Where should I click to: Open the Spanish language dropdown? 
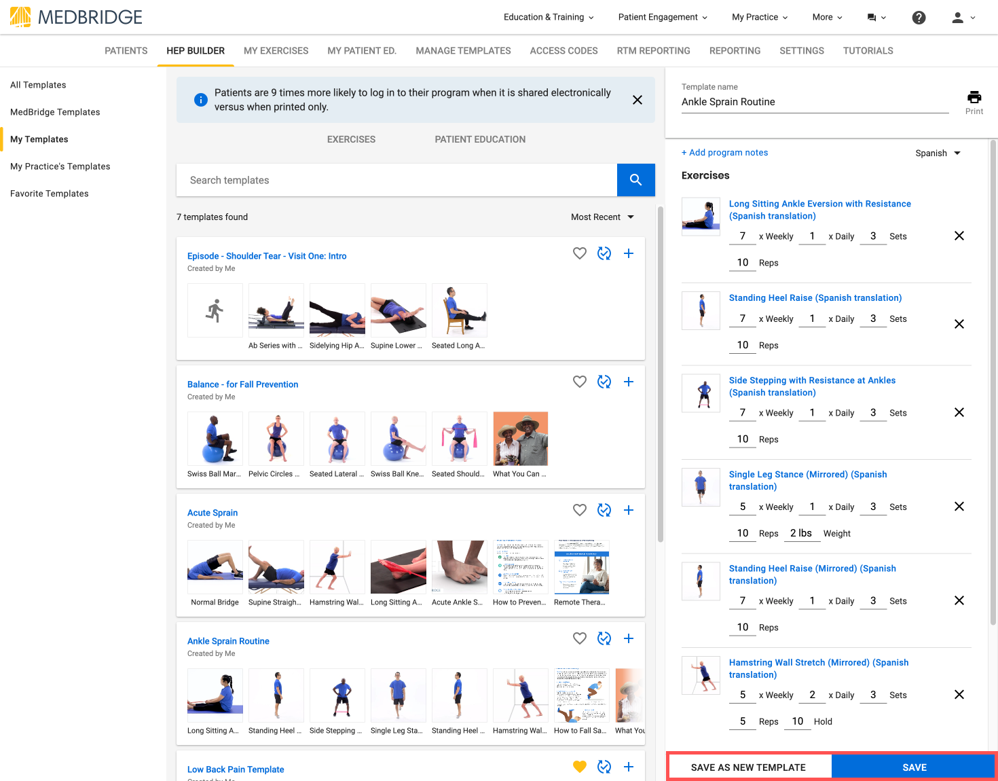[x=938, y=153]
